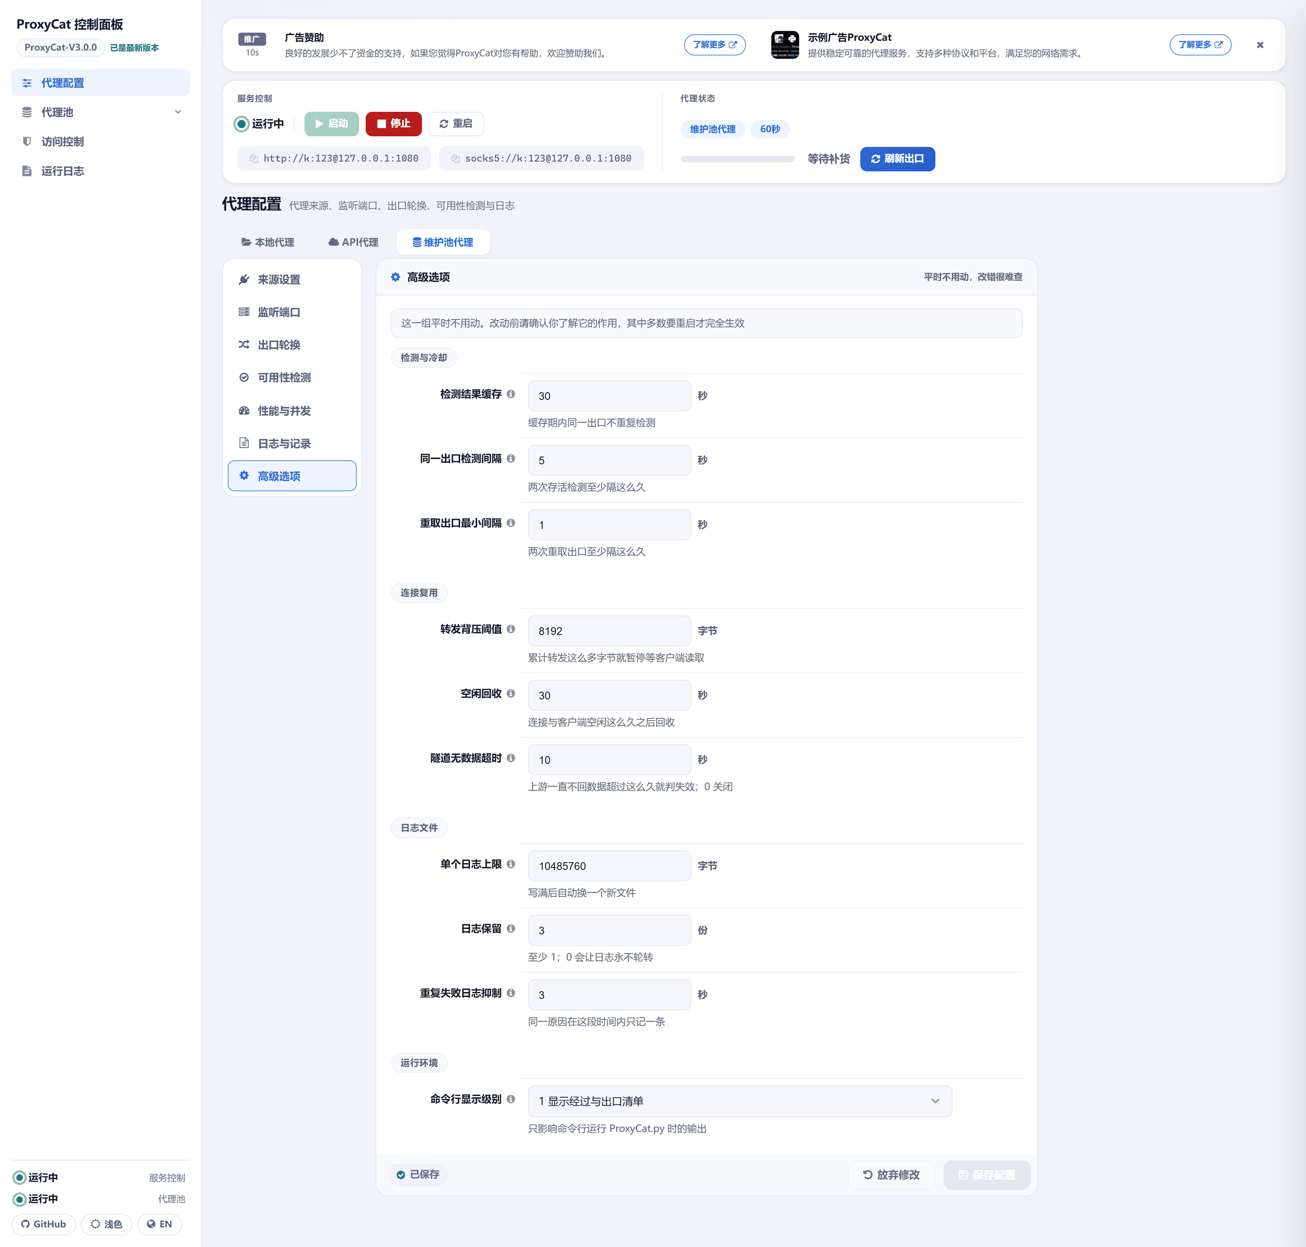Switch language to EN

coord(160,1224)
